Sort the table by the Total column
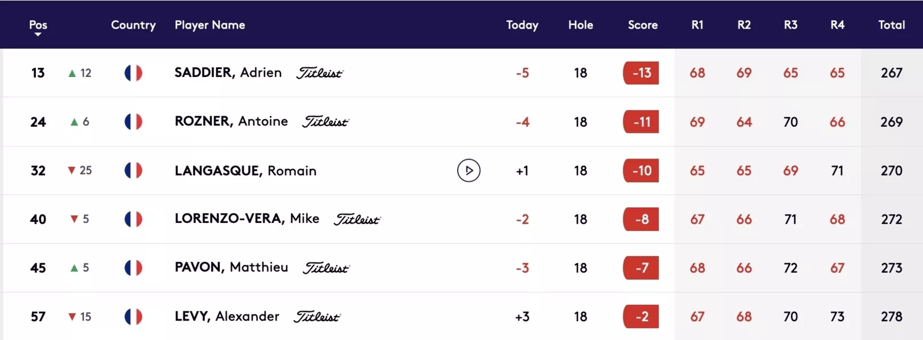 [892, 25]
